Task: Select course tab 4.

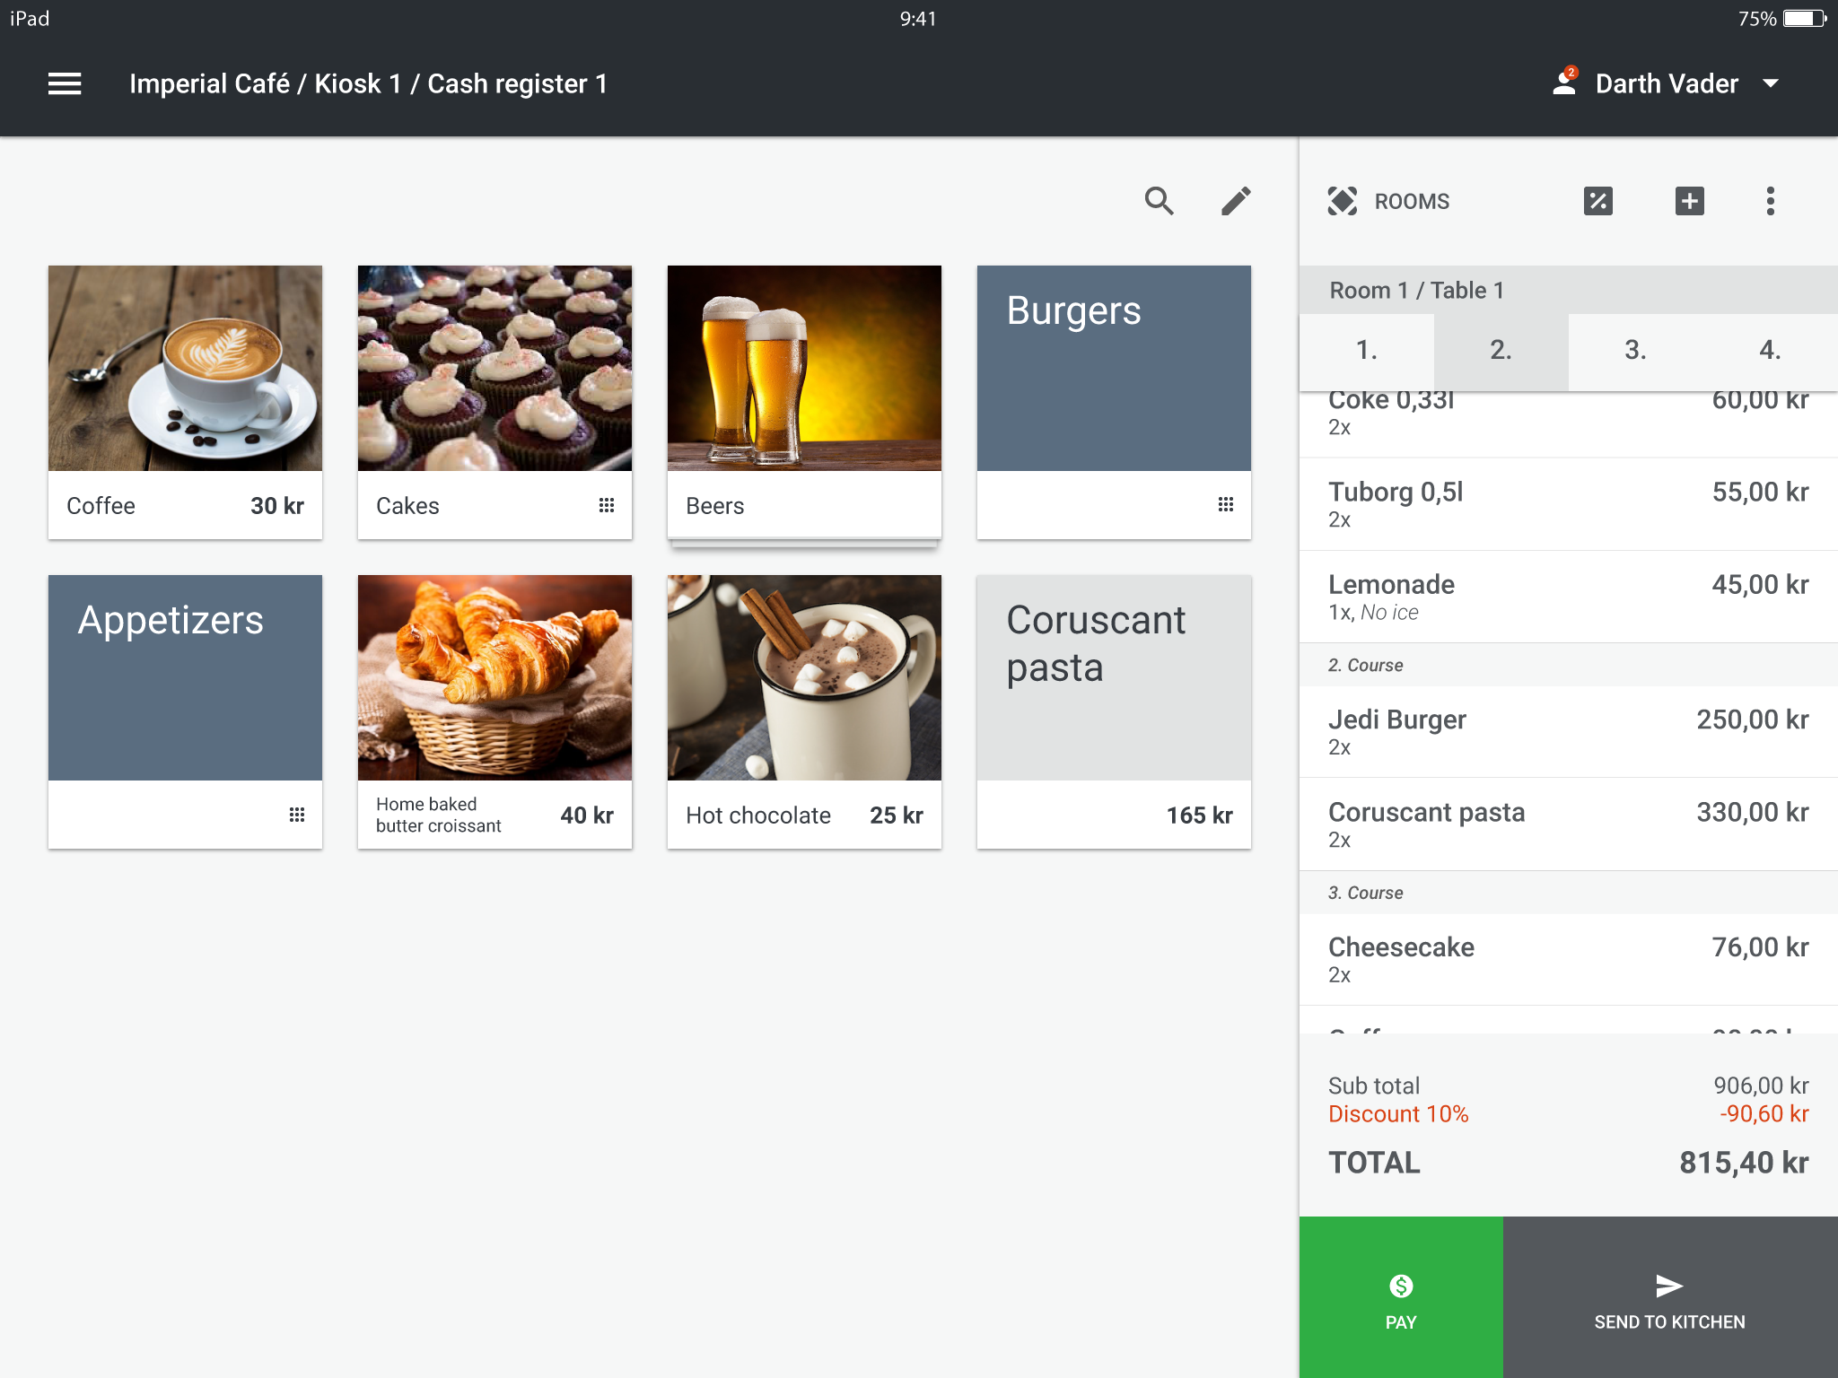Action: (x=1769, y=350)
